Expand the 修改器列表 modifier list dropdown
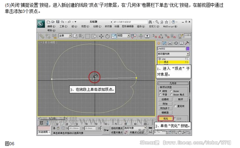This screenshot has width=240, height=148. 173,54
